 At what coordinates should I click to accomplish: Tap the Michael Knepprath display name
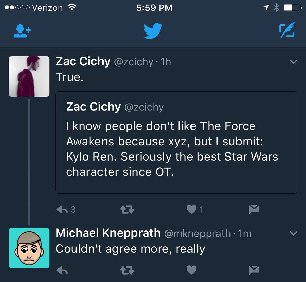pos(108,233)
